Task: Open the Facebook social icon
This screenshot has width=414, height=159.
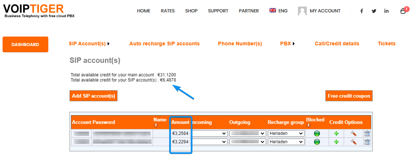Action: tap(362, 11)
